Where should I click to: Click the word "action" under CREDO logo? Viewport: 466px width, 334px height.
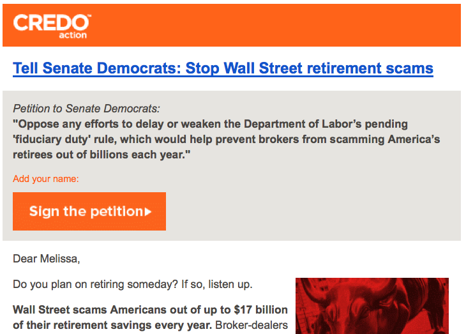coord(73,35)
